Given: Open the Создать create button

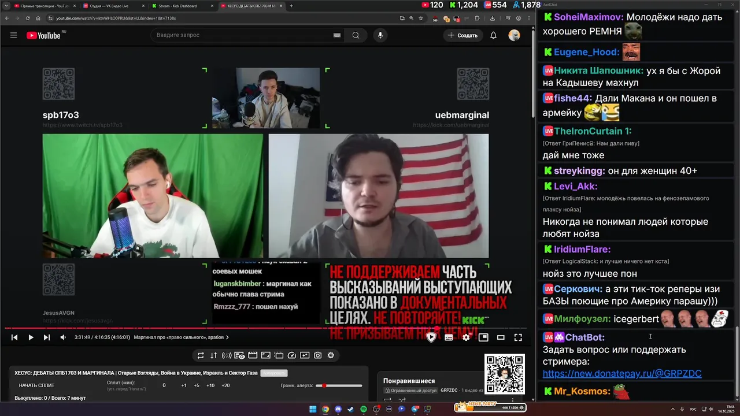Looking at the screenshot, I should coord(462,35).
